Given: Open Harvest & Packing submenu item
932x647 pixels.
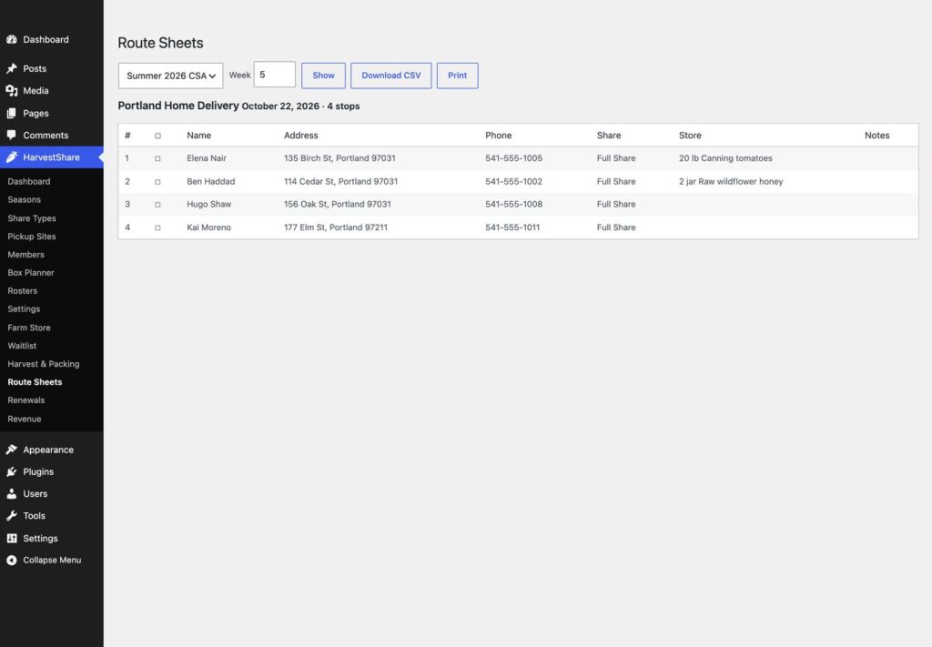Looking at the screenshot, I should pyautogui.click(x=44, y=364).
